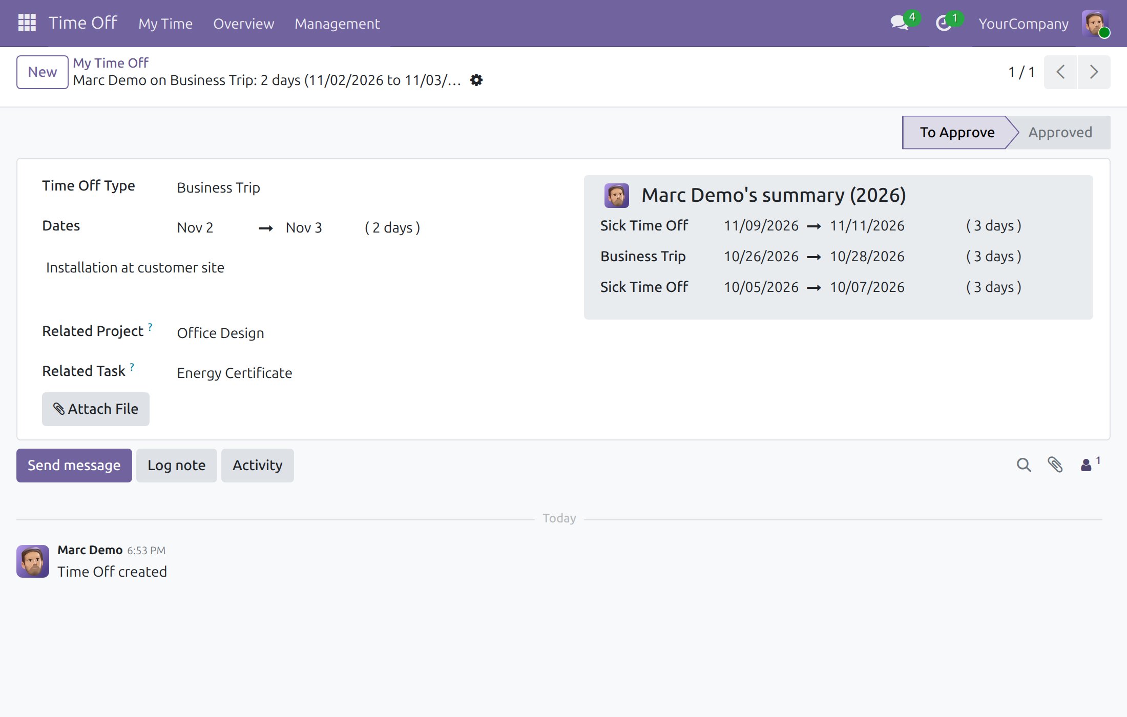Screen dimensions: 1127x717
Task: Open chatter search magnifier icon
Action: coord(1024,465)
